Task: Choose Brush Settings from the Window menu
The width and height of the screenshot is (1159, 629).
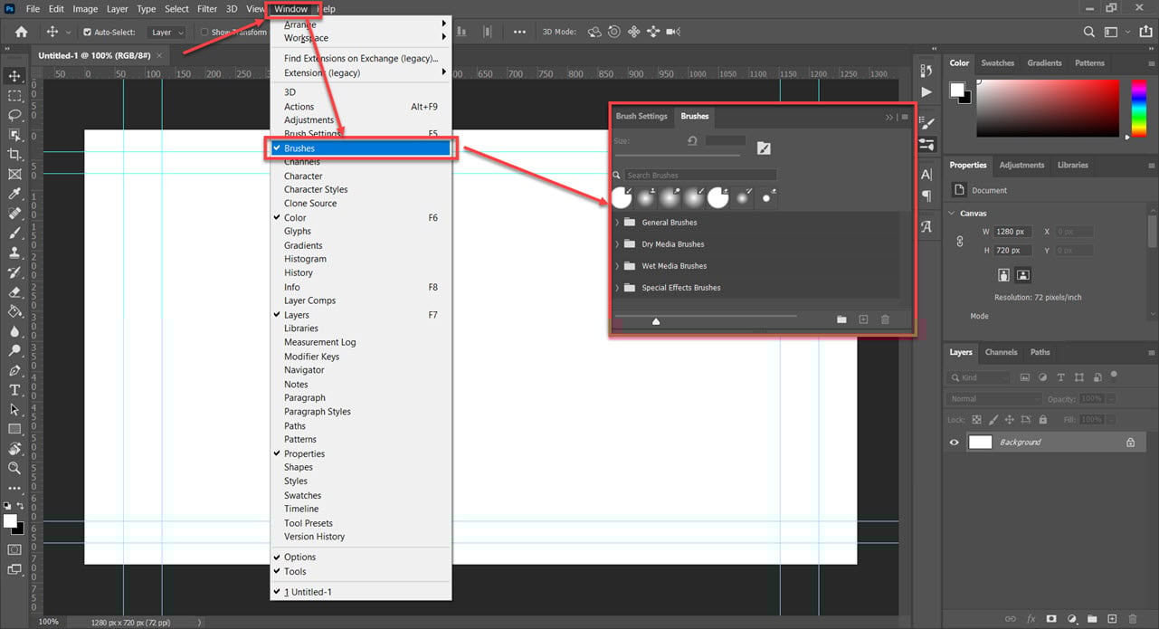Action: (x=361, y=134)
